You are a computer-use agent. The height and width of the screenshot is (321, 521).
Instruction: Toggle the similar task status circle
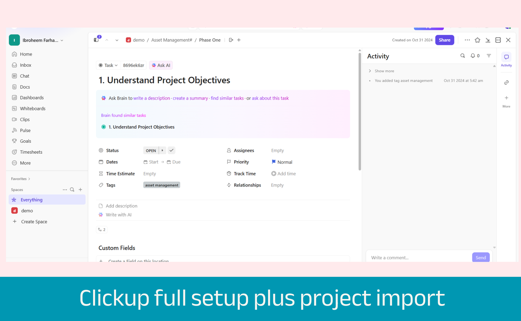coord(104,127)
